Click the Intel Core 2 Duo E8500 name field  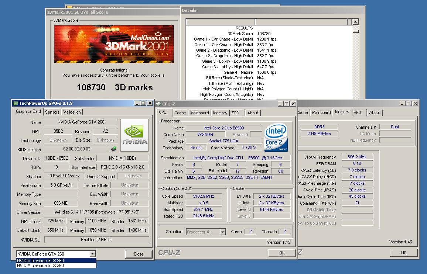point(224,128)
